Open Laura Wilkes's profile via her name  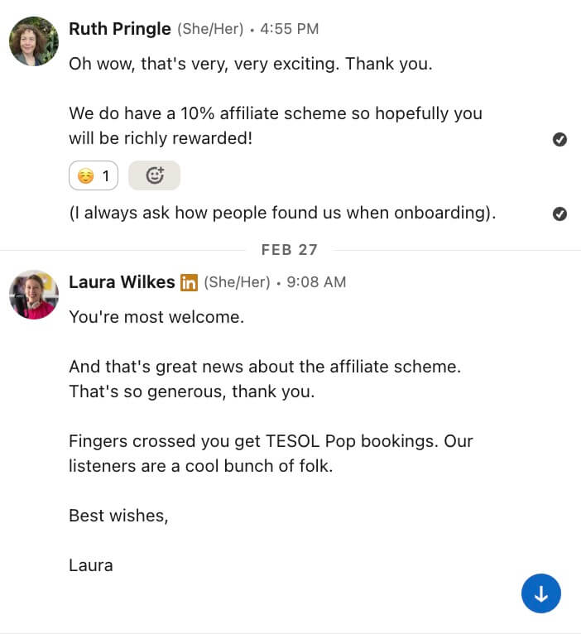click(122, 282)
